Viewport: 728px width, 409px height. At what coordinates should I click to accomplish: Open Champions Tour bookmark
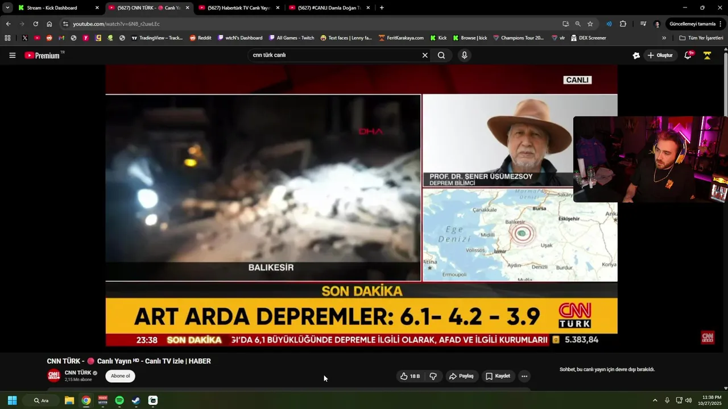518,38
